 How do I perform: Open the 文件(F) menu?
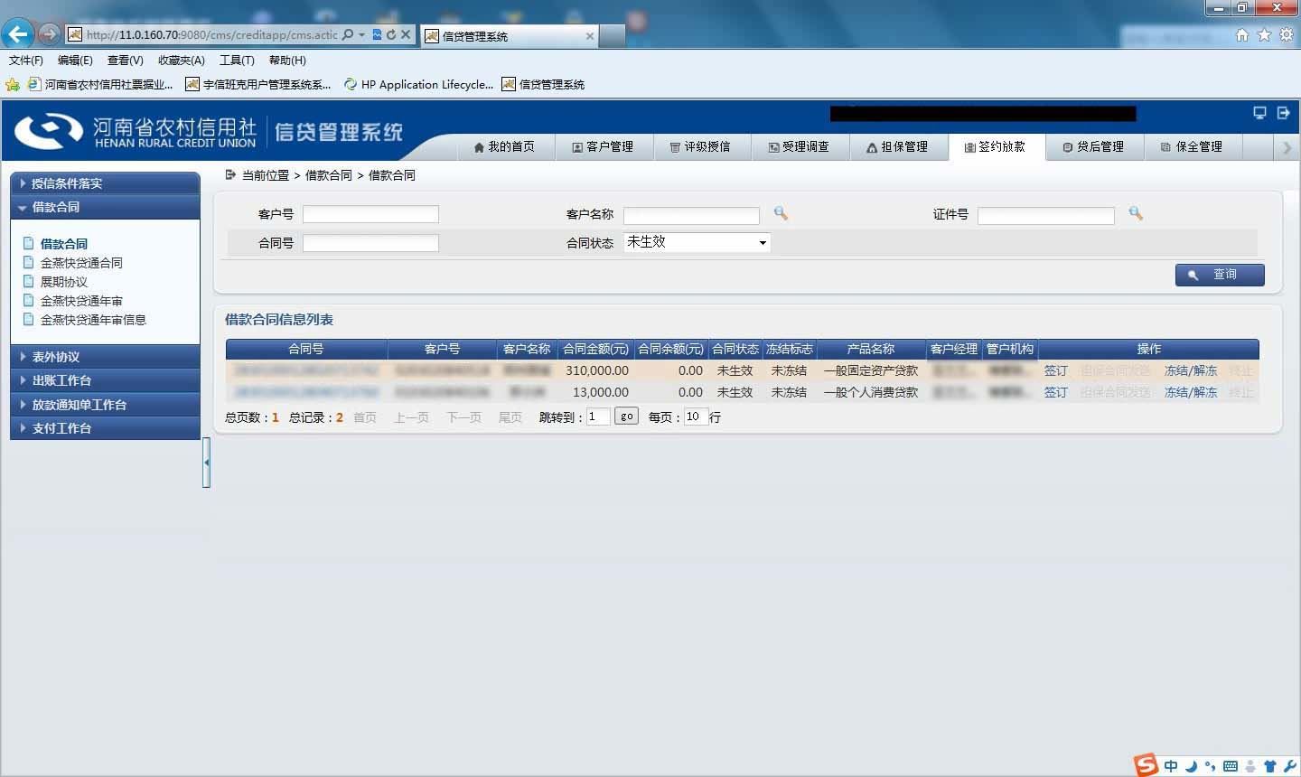(26, 61)
